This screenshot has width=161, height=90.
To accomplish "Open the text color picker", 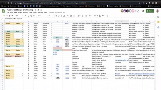I will pos(64,16).
